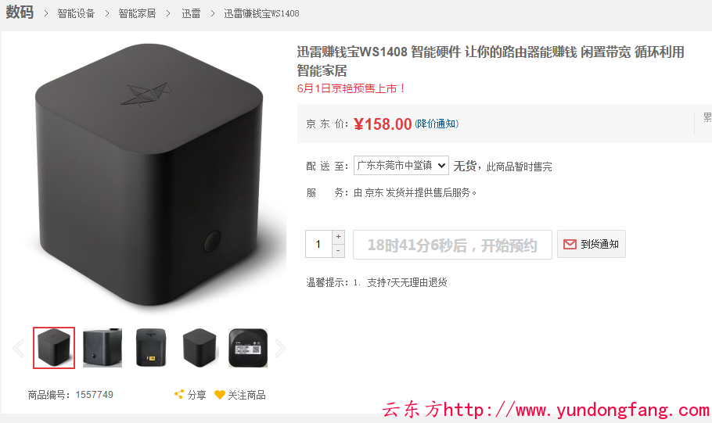Decrease quantity with the minus button
This screenshot has height=423, width=712.
(338, 250)
